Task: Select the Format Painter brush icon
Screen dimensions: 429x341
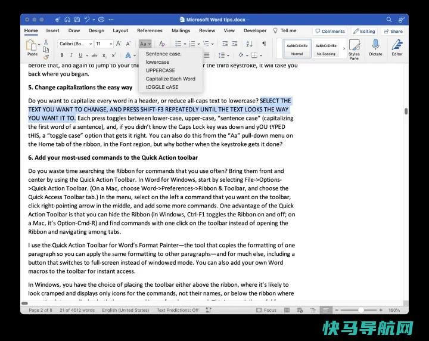Action: (46, 57)
